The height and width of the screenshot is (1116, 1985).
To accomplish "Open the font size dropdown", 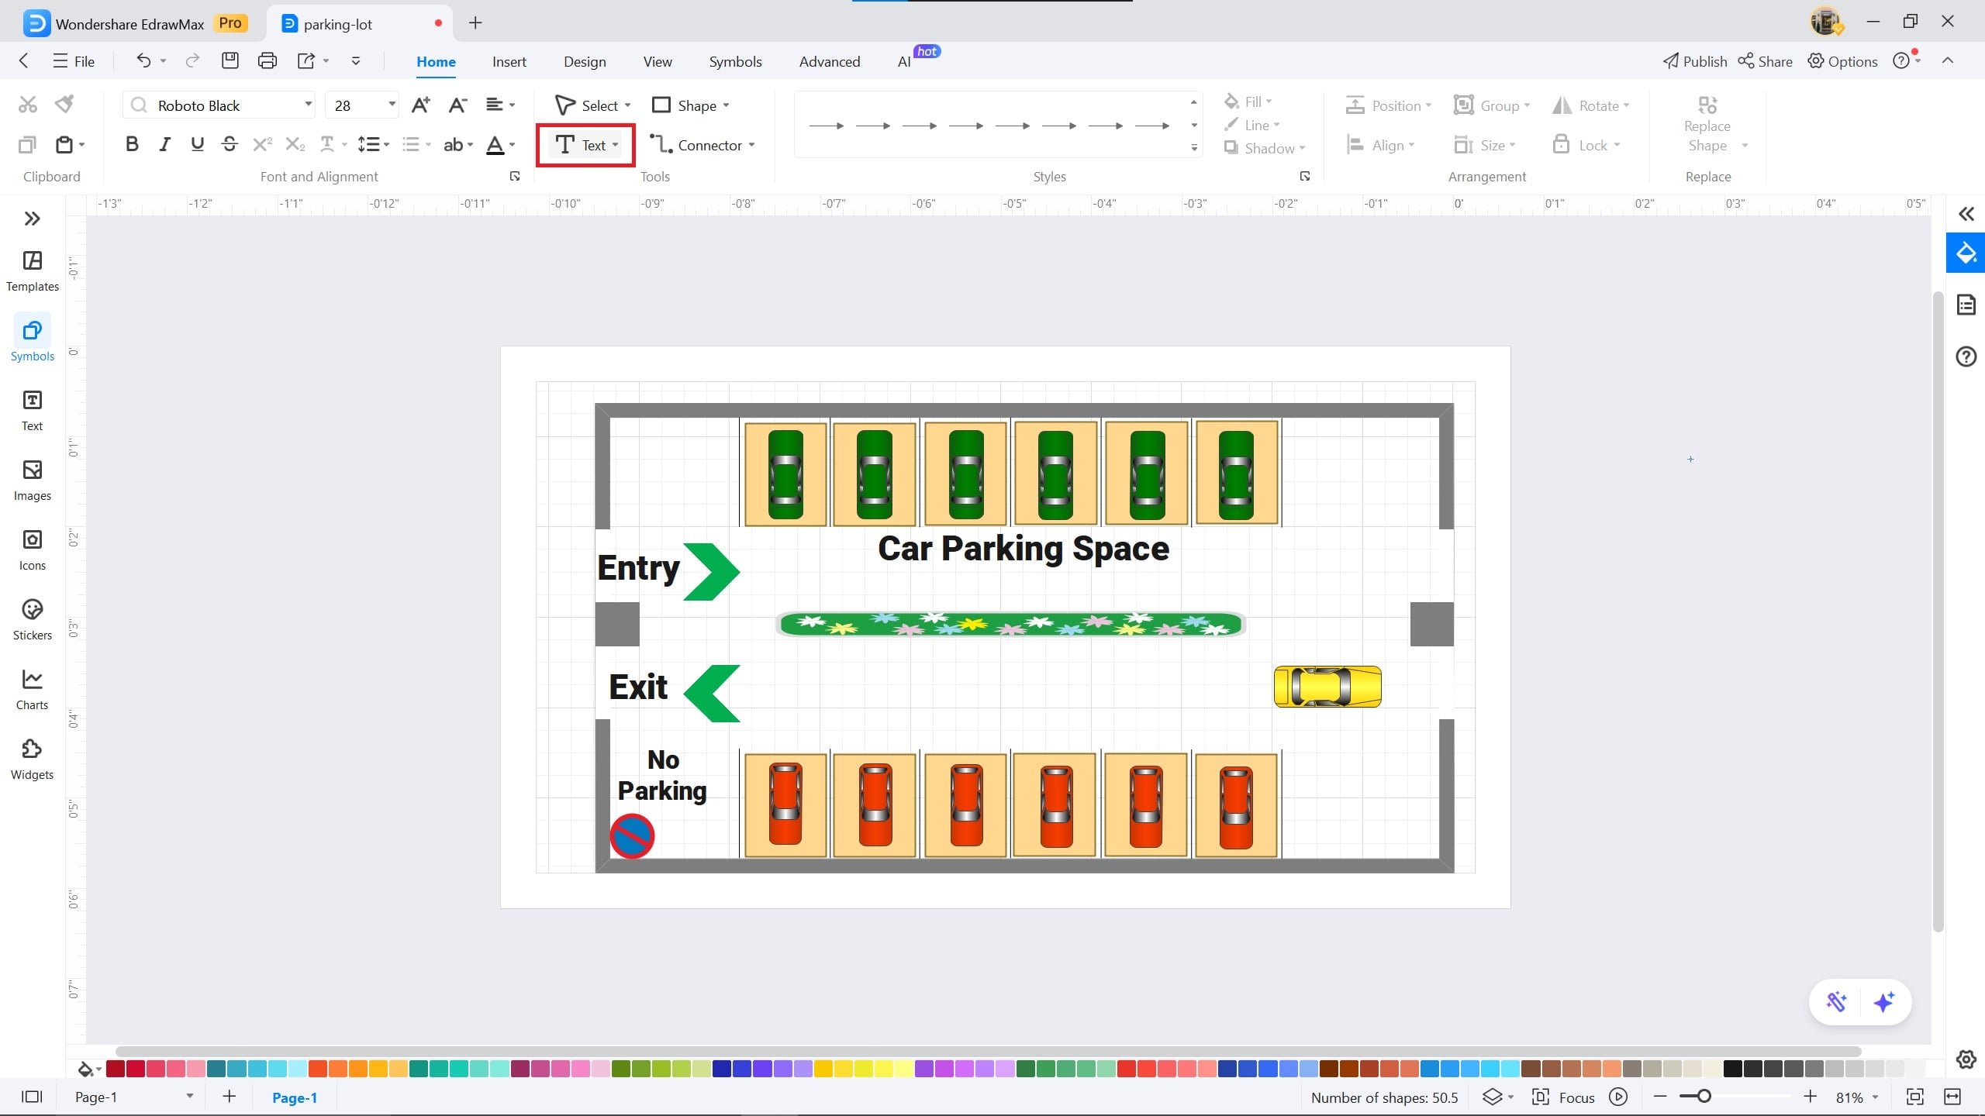I will pos(391,105).
